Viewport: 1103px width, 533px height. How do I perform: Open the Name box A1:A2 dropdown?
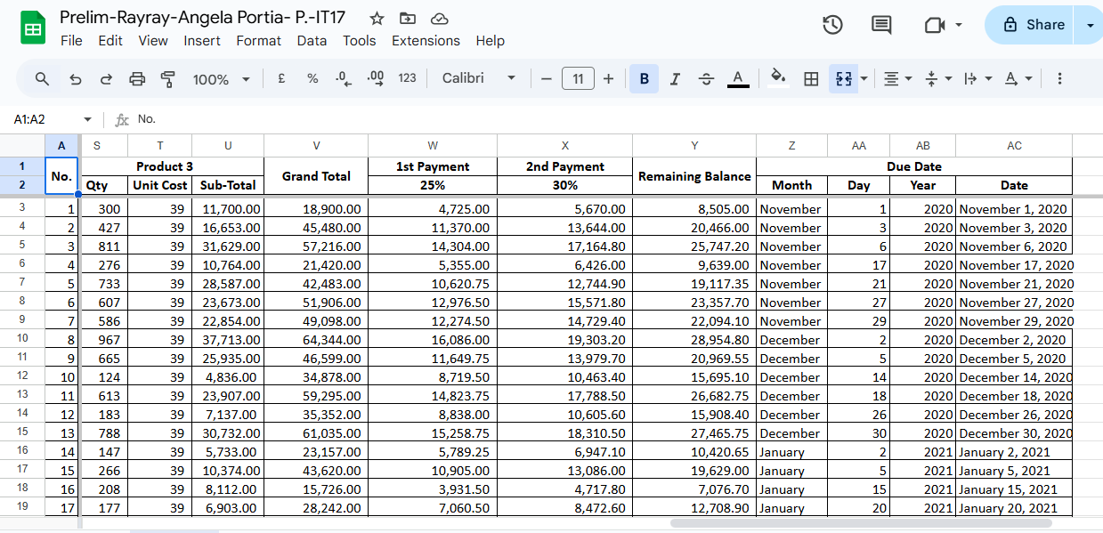coord(87,119)
